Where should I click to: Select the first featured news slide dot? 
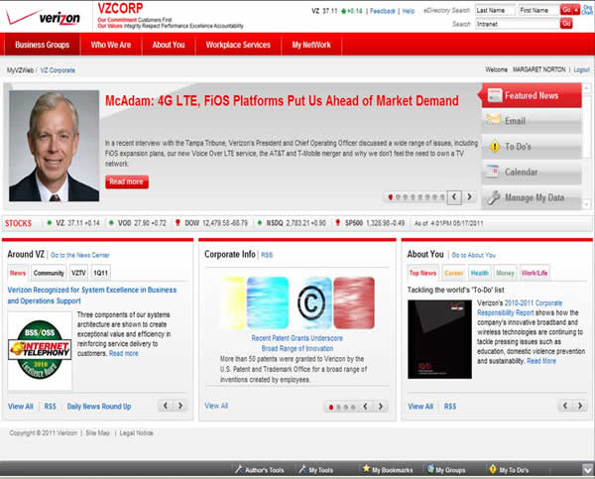(390, 197)
